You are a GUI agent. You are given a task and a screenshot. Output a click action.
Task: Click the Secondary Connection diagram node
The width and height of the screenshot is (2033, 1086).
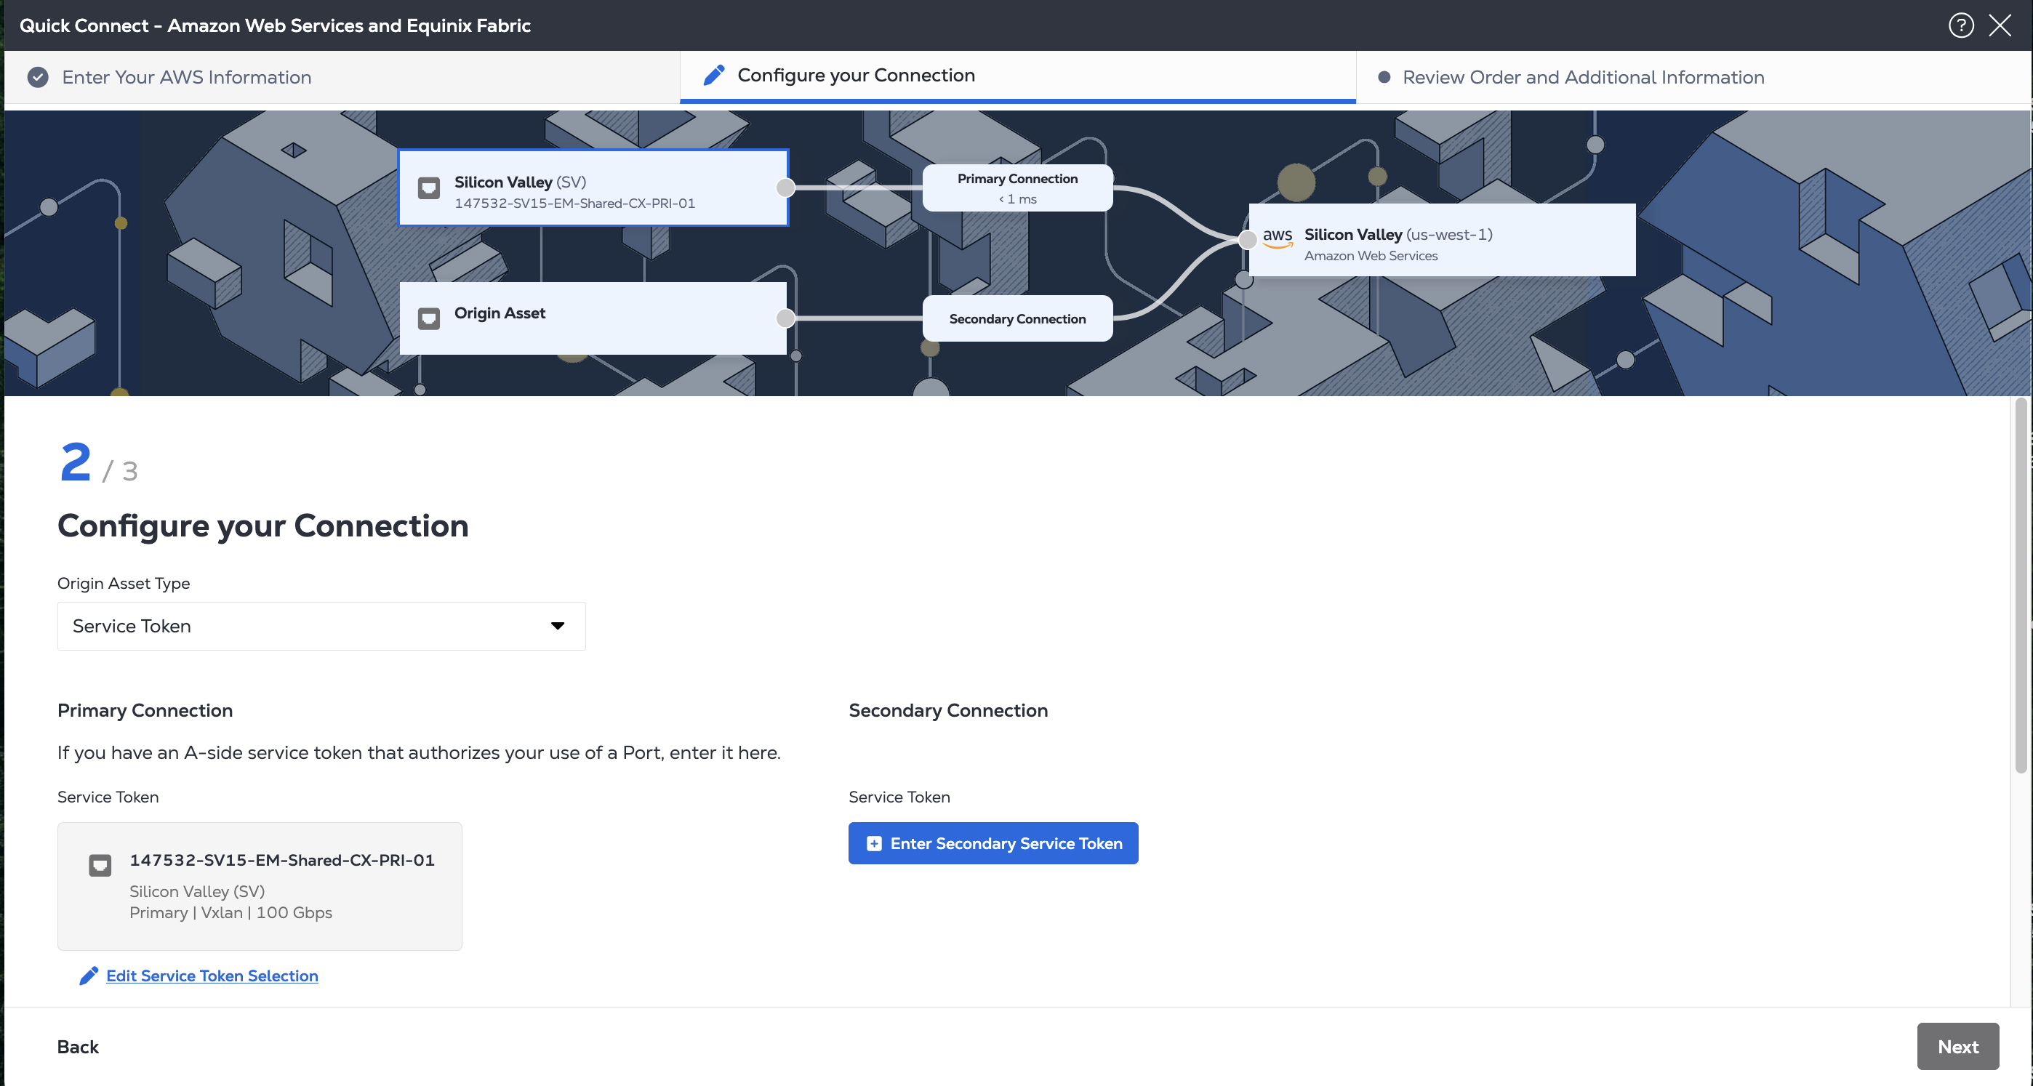(1017, 319)
